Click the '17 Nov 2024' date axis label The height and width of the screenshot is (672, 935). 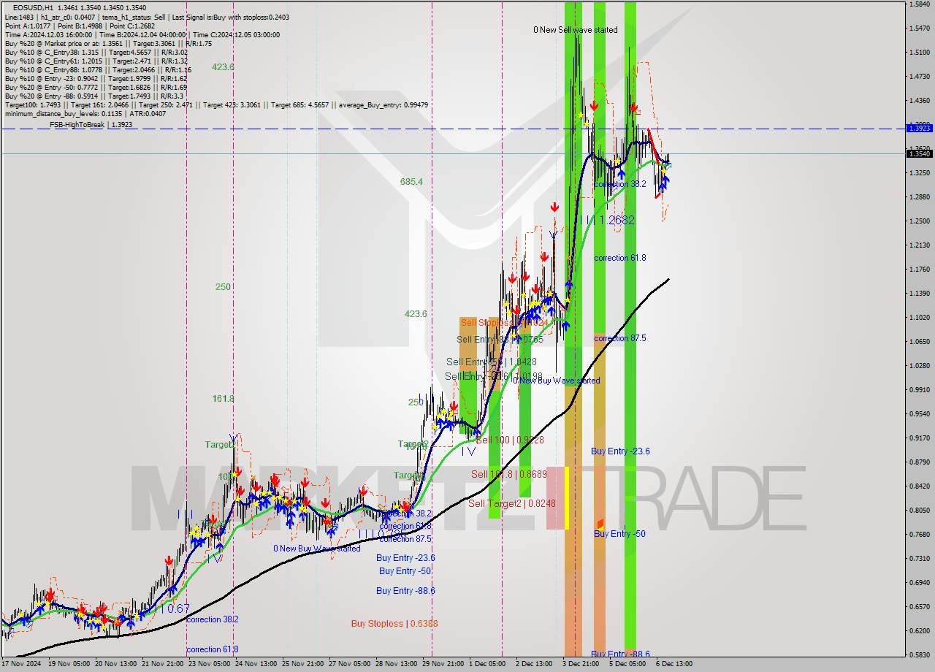tap(20, 664)
